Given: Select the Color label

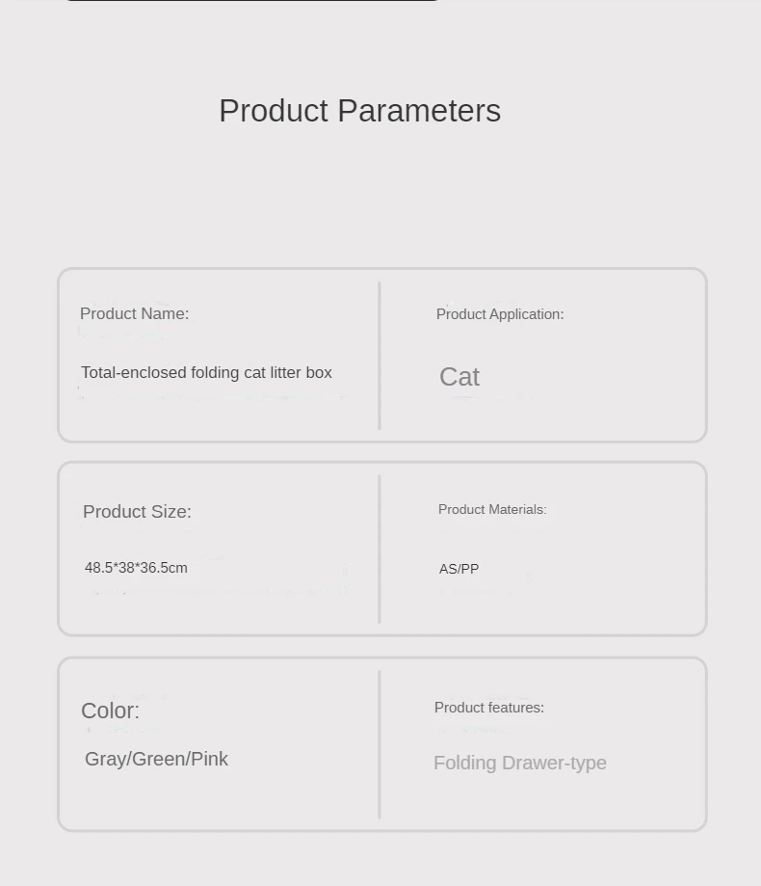Looking at the screenshot, I should pos(110,711).
